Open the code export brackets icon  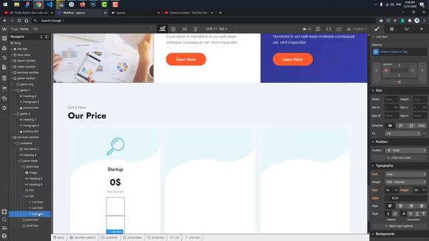[328, 29]
